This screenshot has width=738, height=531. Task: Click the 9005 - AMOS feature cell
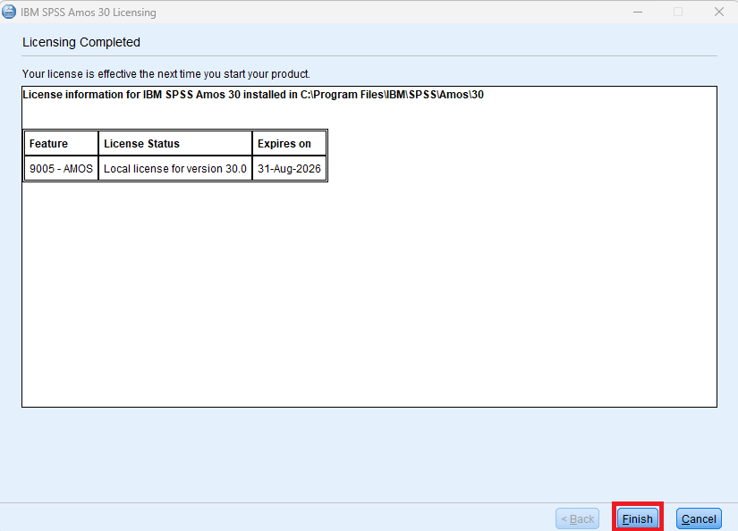pyautogui.click(x=60, y=168)
